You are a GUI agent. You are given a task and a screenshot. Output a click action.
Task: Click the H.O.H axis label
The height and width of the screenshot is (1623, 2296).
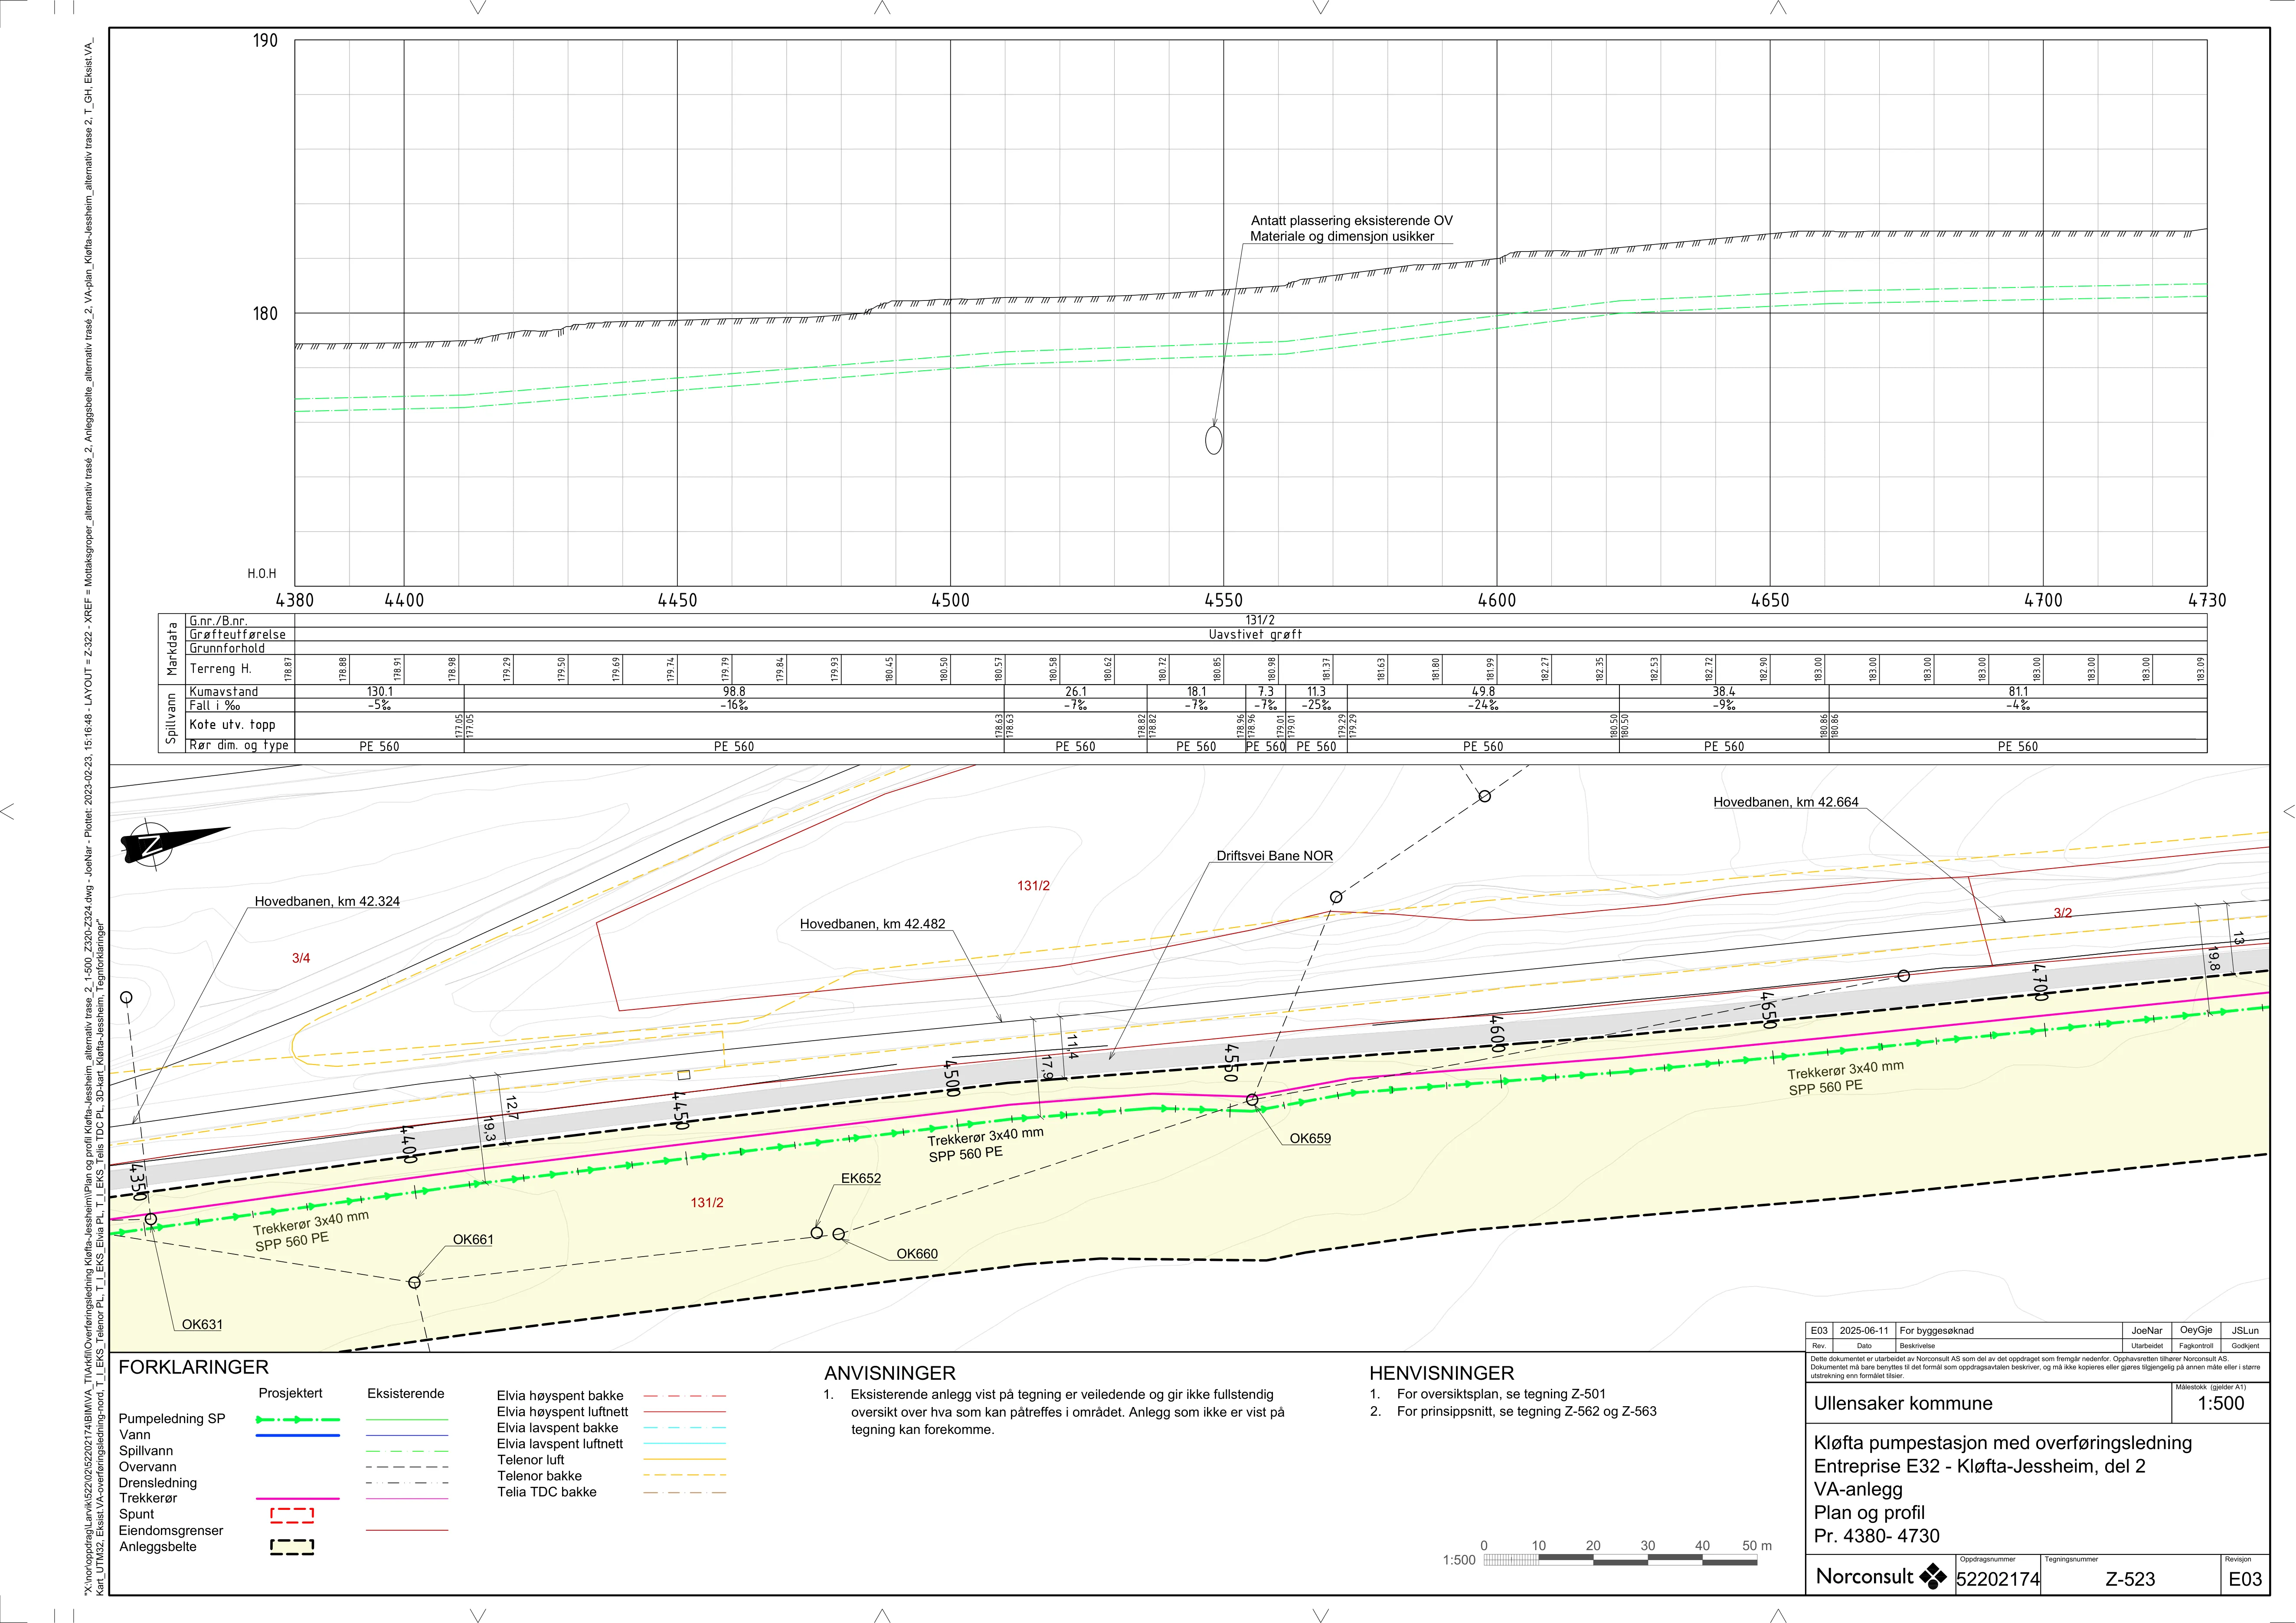[262, 574]
